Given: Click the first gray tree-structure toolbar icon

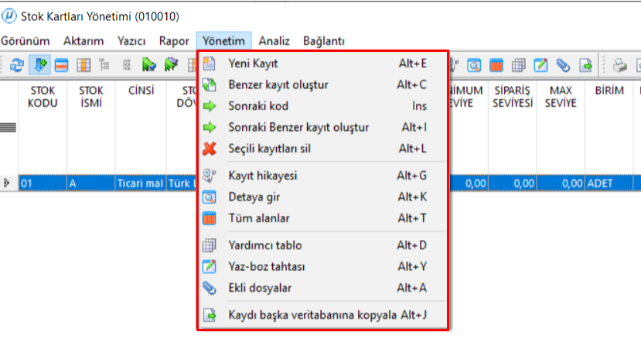Looking at the screenshot, I should tap(104, 65).
